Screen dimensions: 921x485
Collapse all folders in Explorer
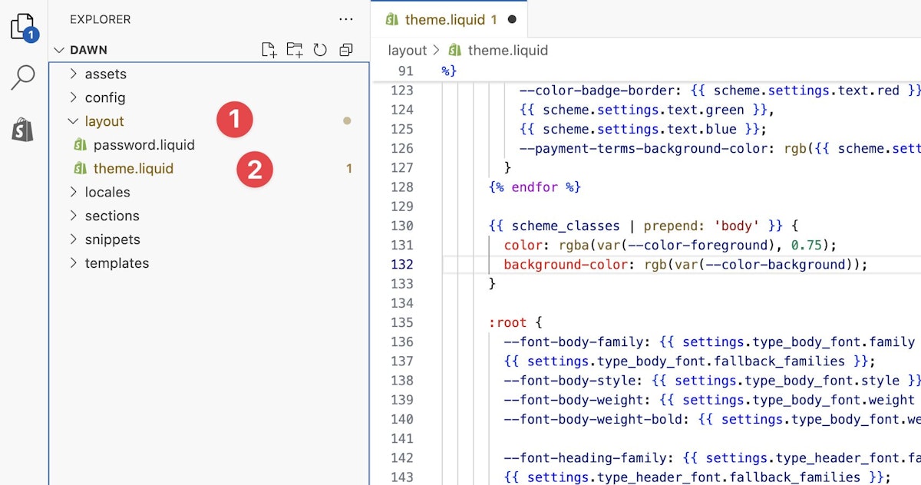point(346,50)
